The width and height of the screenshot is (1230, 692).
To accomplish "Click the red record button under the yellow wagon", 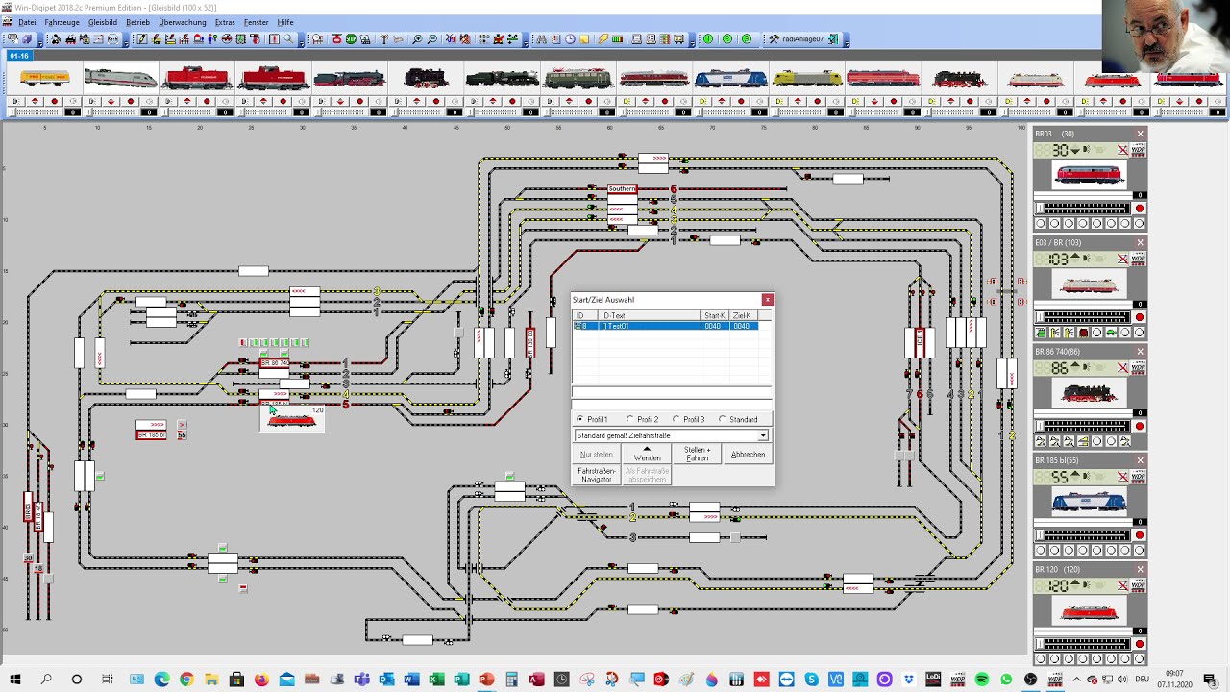I will coord(54,101).
